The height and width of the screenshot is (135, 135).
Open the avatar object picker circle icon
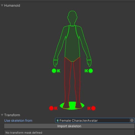point(132,120)
